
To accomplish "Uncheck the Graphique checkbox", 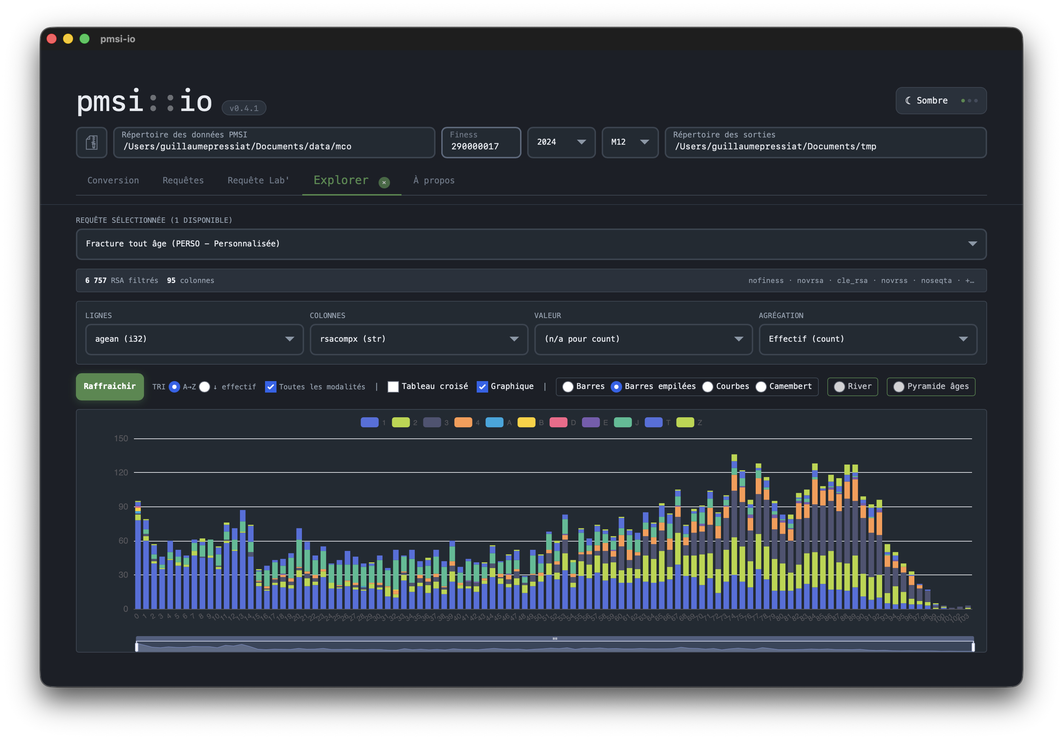I will (482, 387).
